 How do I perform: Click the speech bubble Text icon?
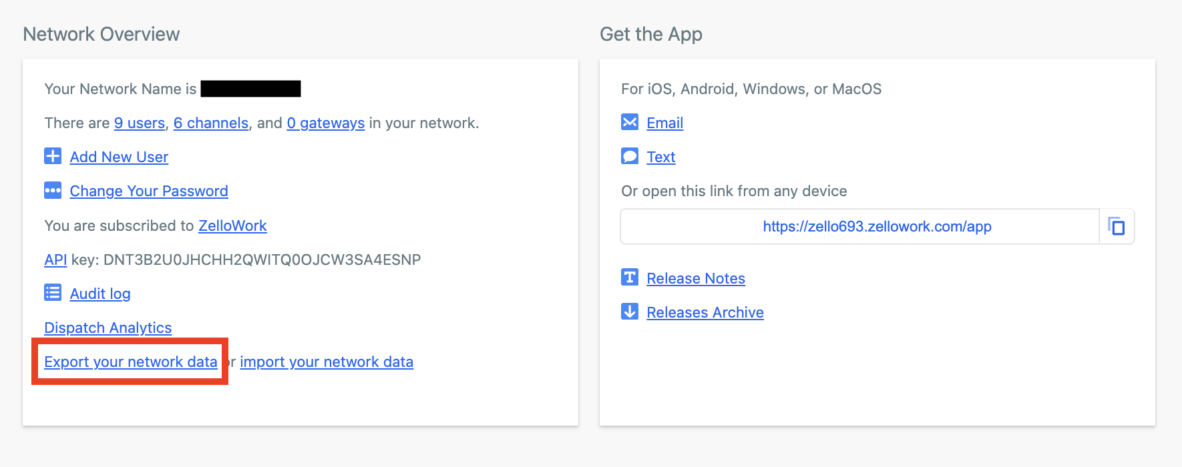point(630,156)
